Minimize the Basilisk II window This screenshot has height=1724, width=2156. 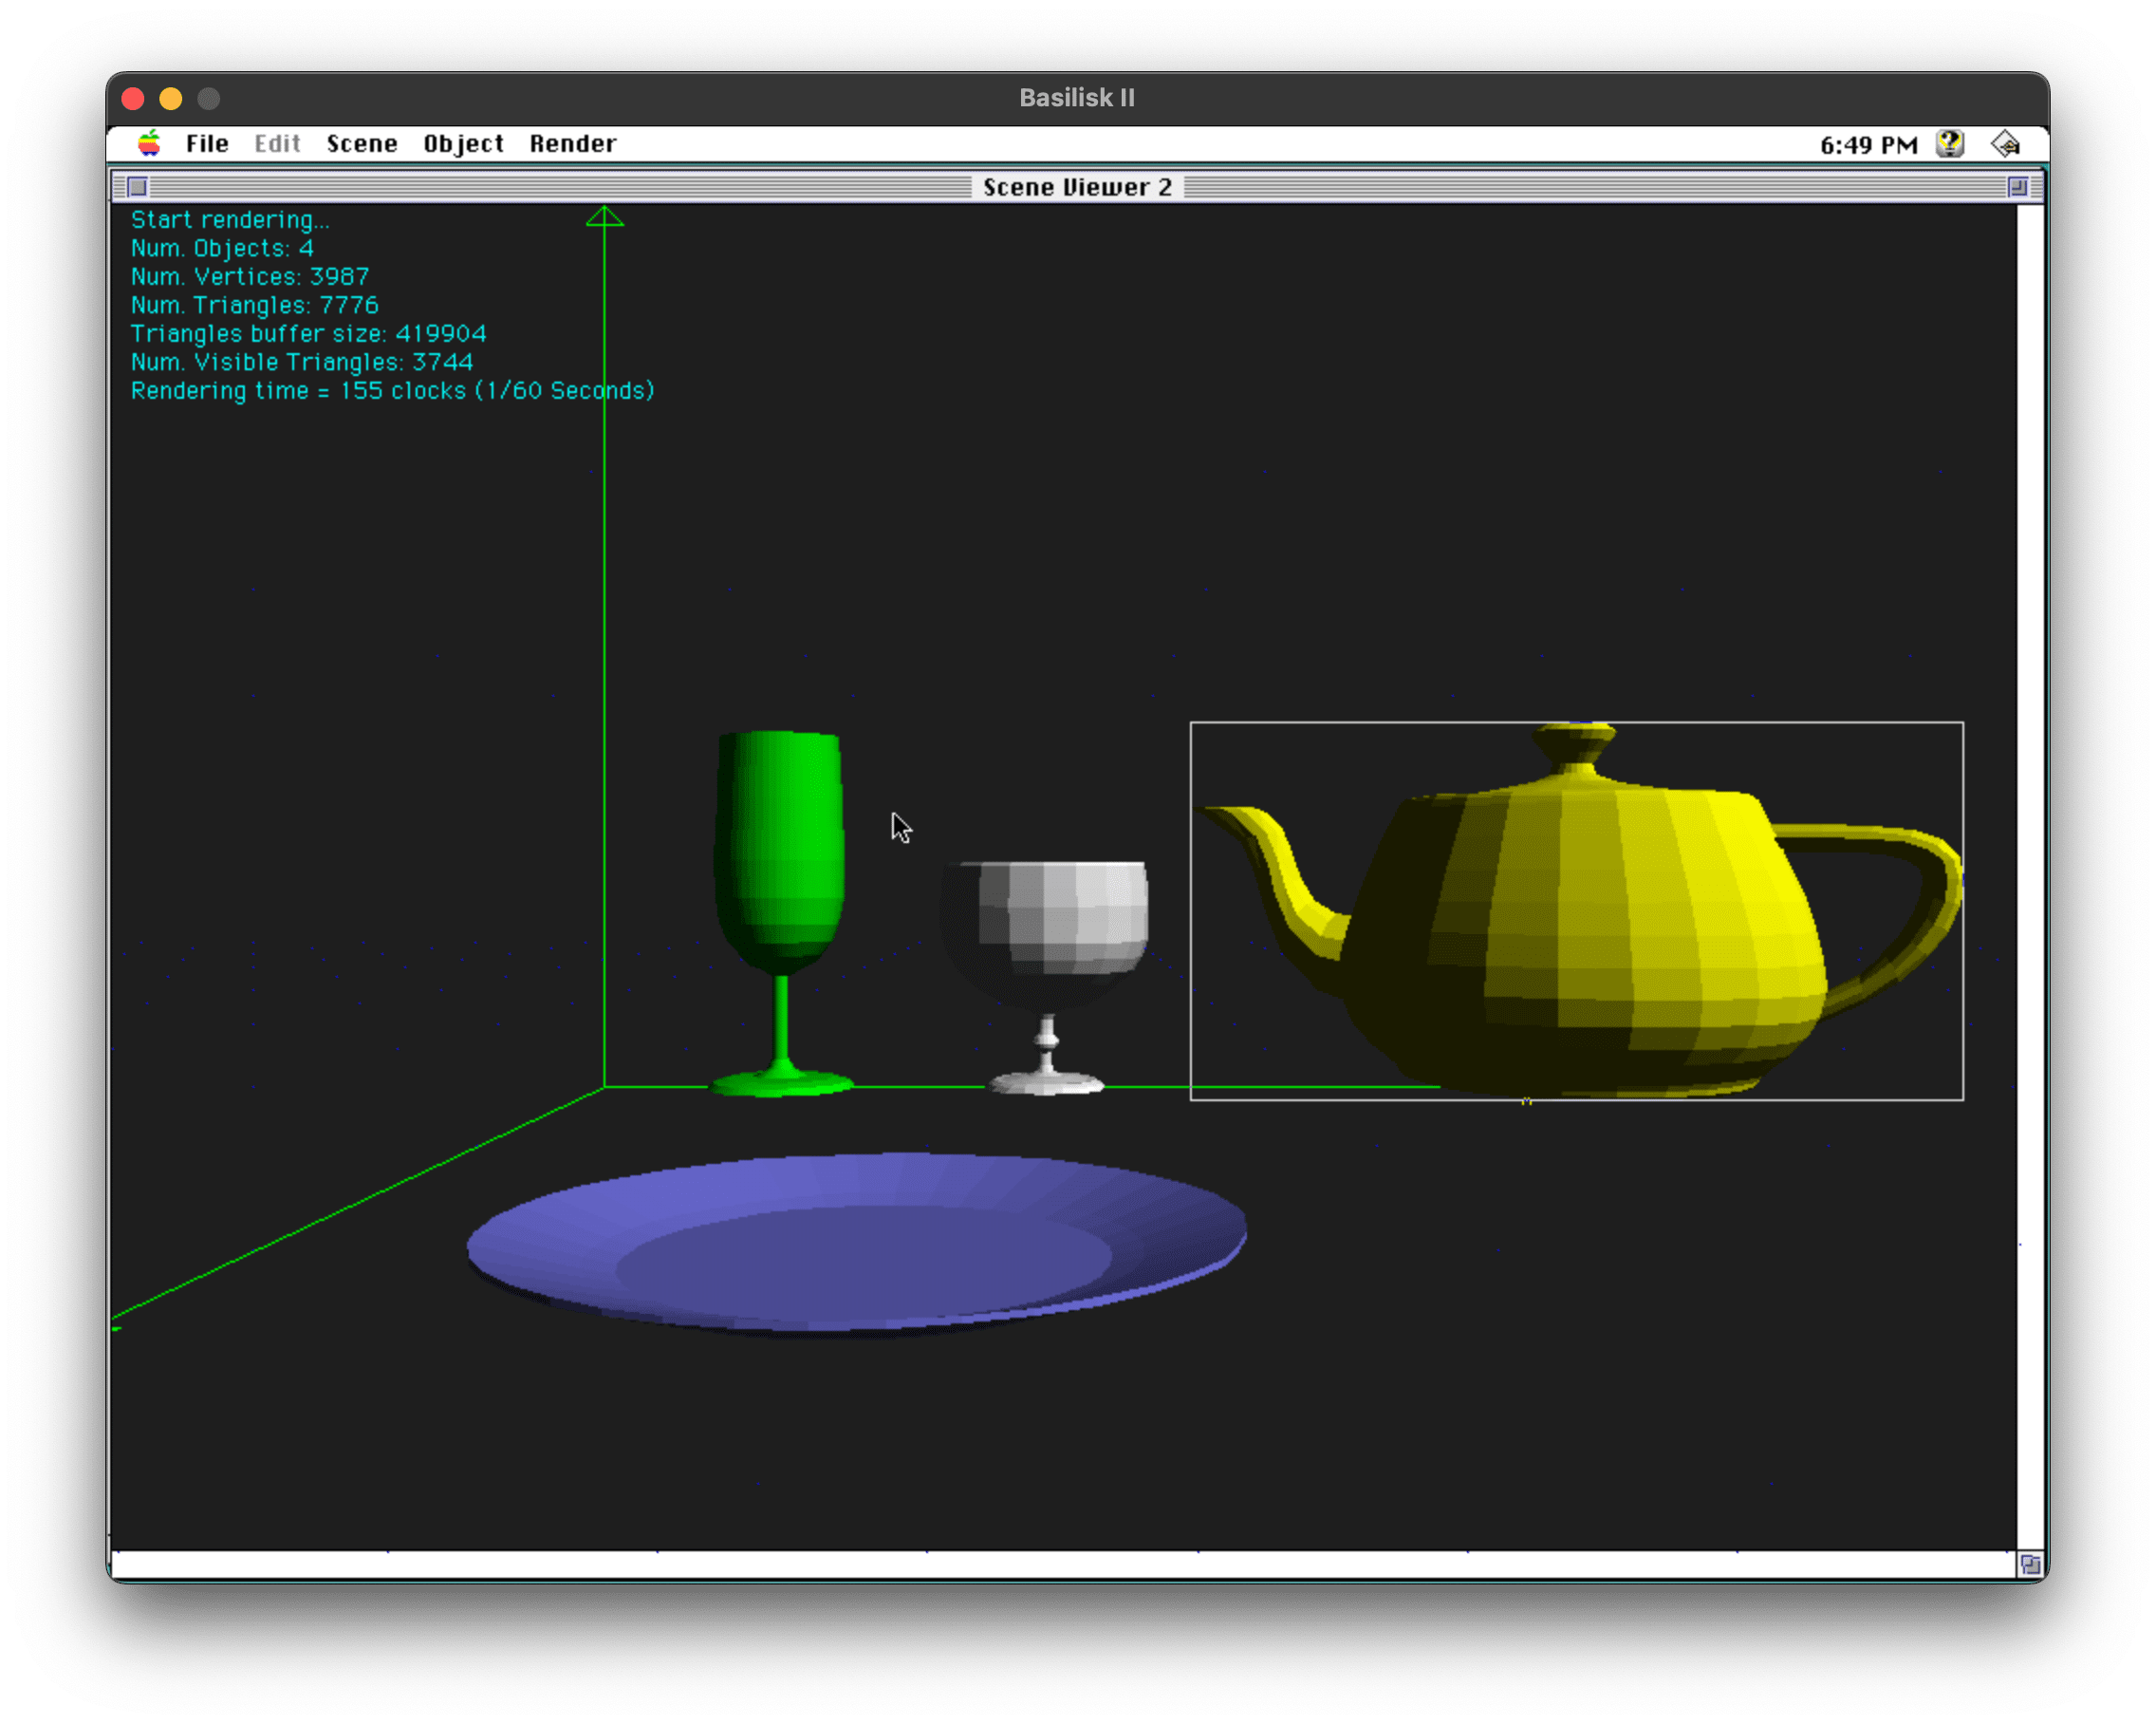[x=171, y=98]
